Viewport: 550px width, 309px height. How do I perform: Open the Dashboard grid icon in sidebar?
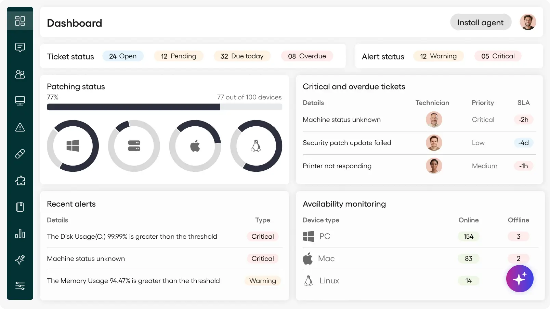(x=20, y=21)
